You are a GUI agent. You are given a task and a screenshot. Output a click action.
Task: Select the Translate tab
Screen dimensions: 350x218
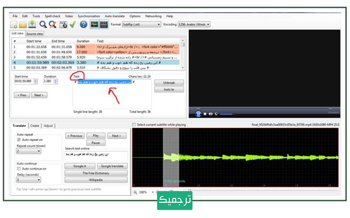[x=19, y=126]
